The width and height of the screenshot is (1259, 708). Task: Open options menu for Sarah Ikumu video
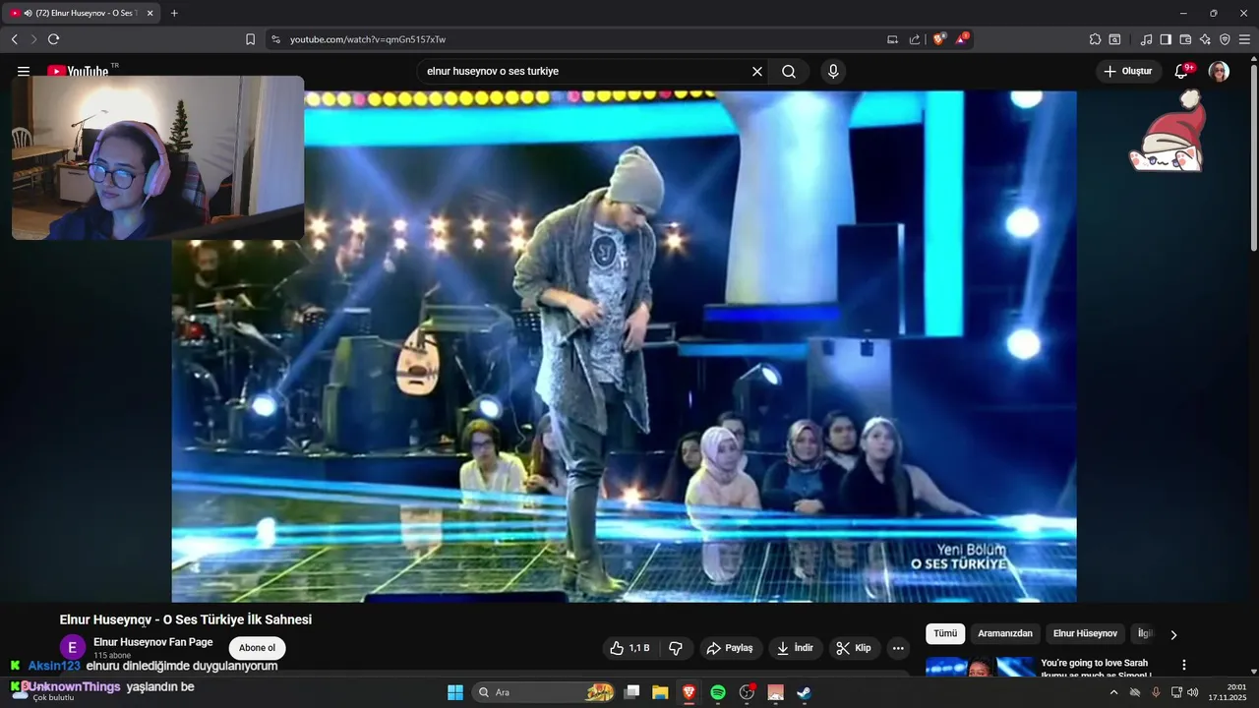coord(1184,665)
